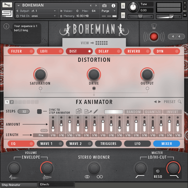The height and width of the screenshot is (188, 188).
Task: Enable the Sync to Step Animator checkbox
Action: point(40,112)
